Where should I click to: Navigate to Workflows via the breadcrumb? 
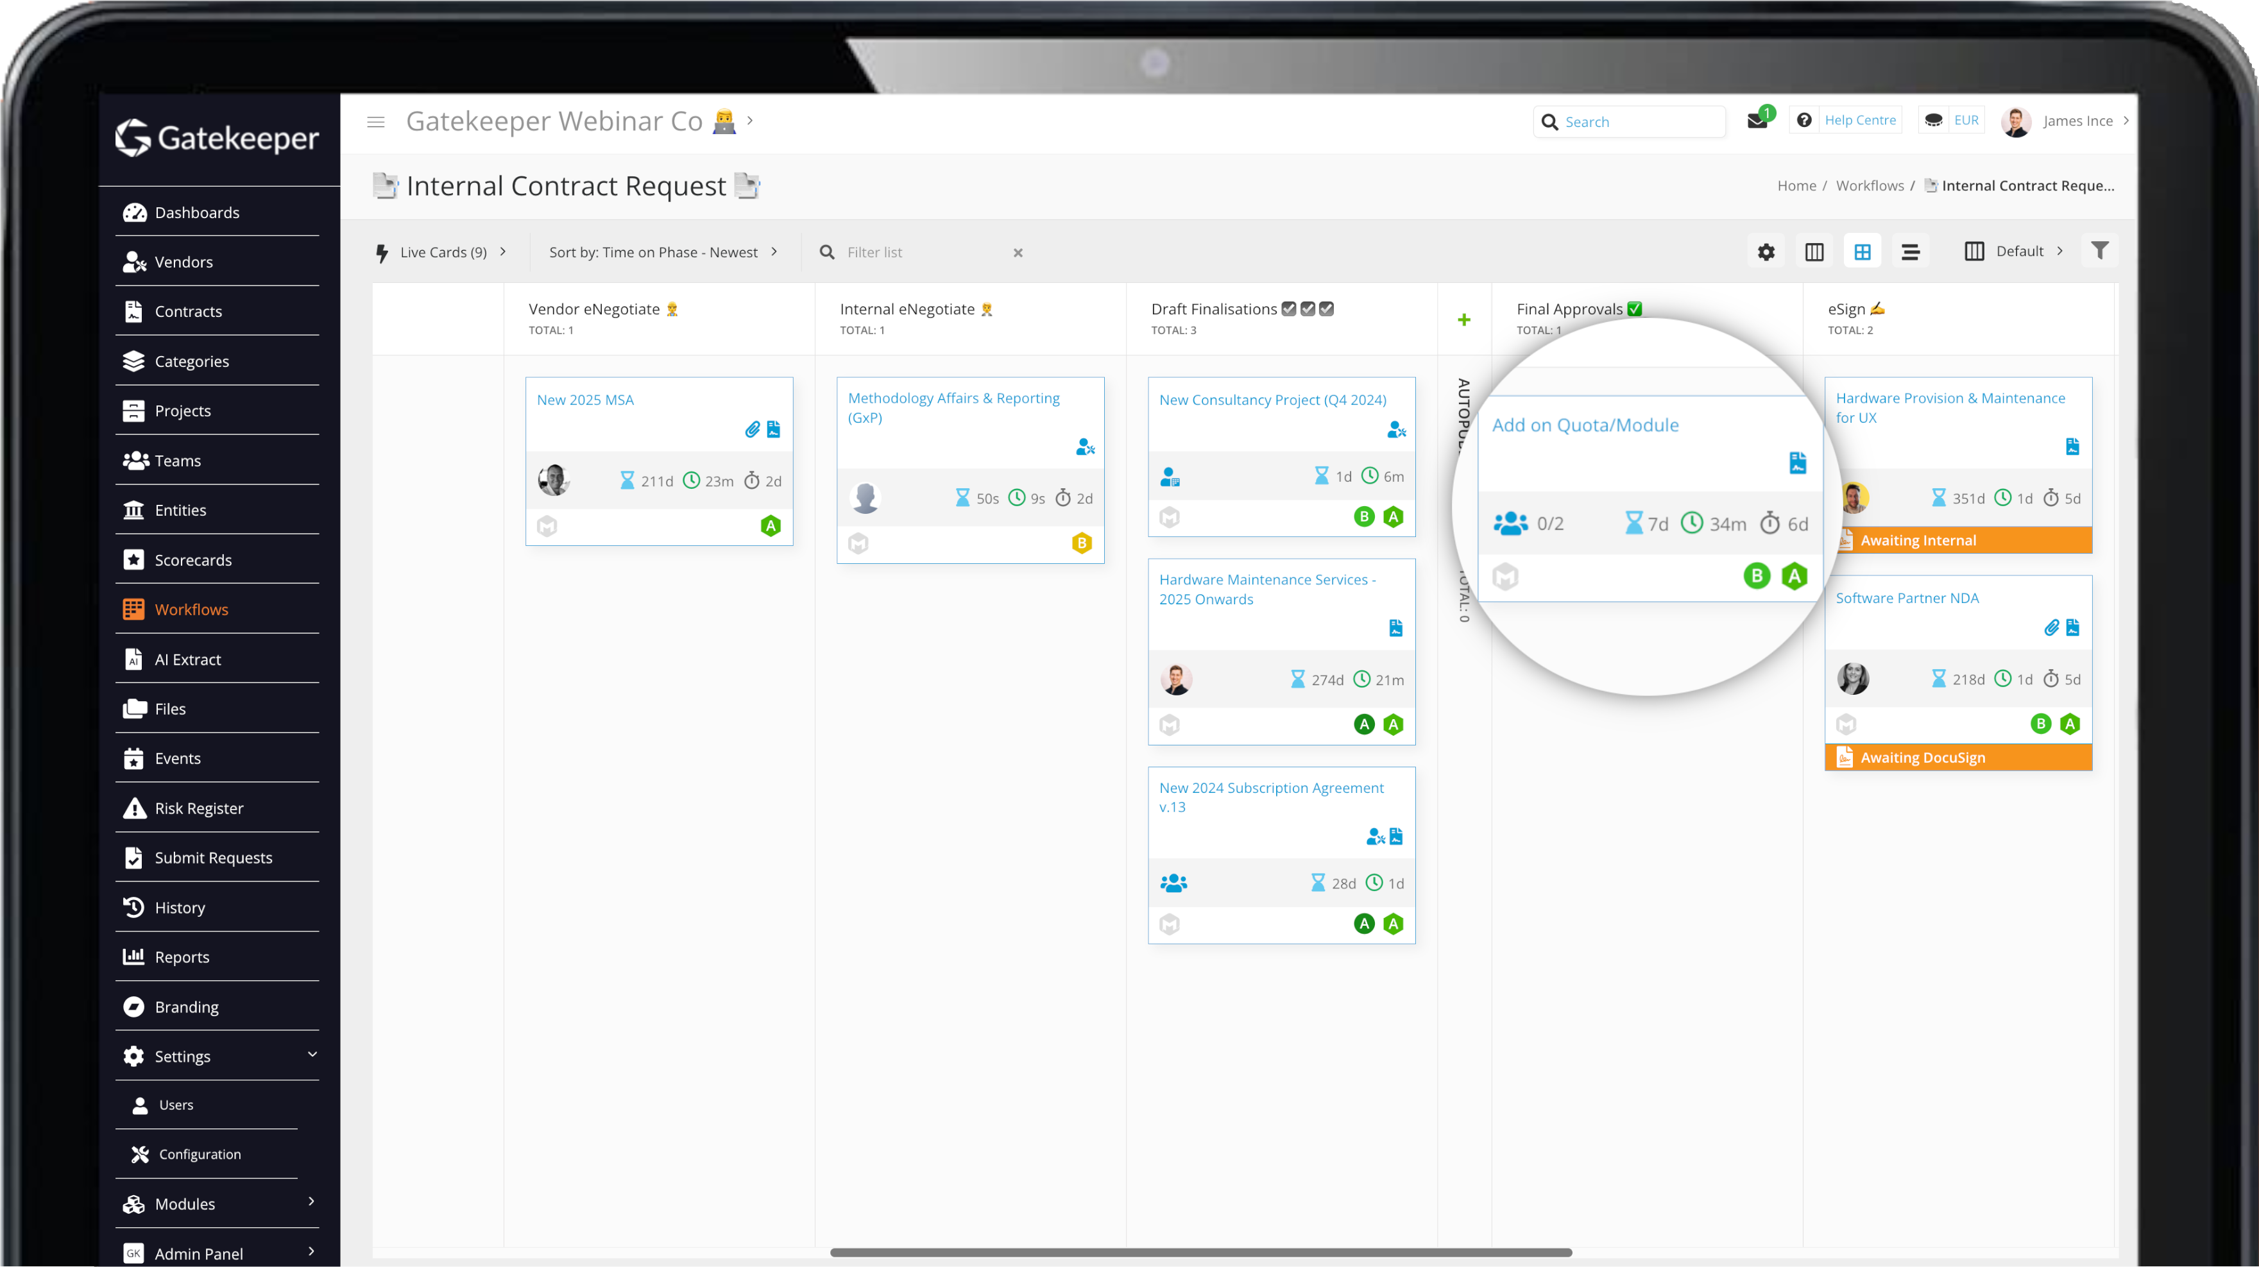(x=1869, y=185)
